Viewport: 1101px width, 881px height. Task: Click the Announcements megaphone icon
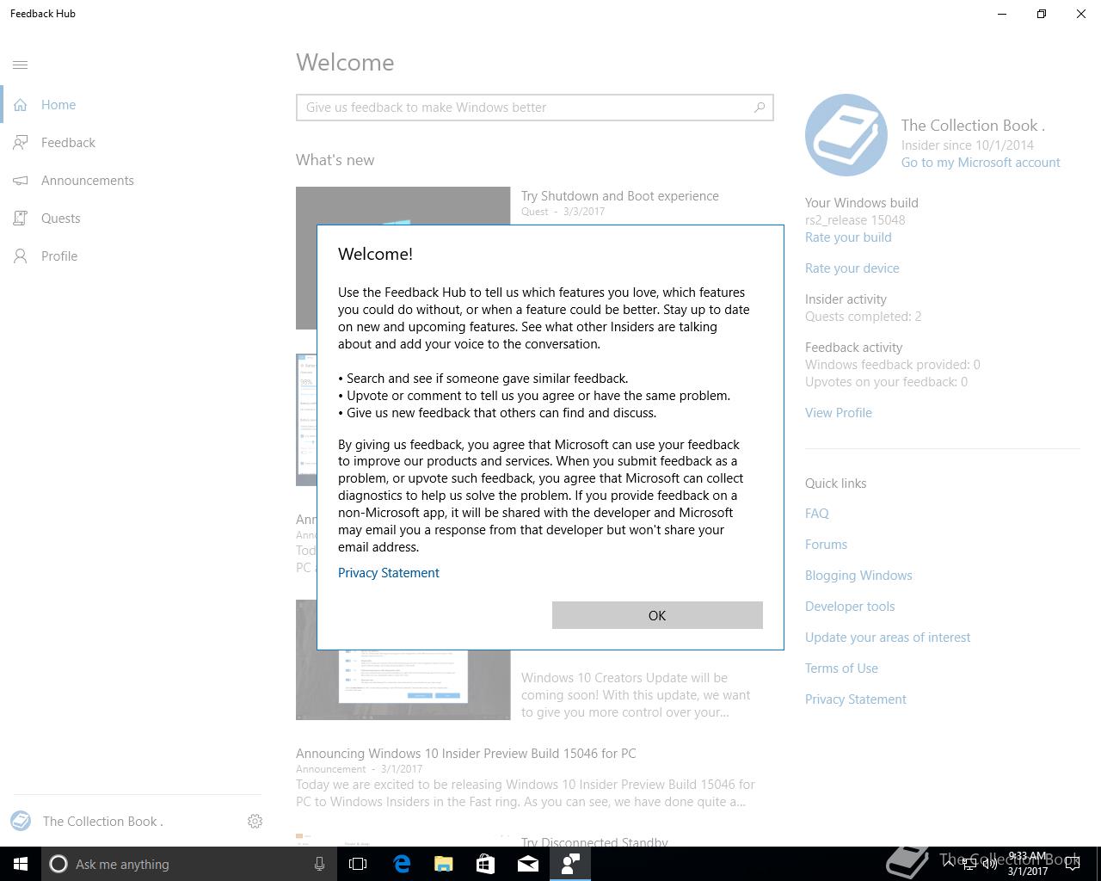coord(21,181)
